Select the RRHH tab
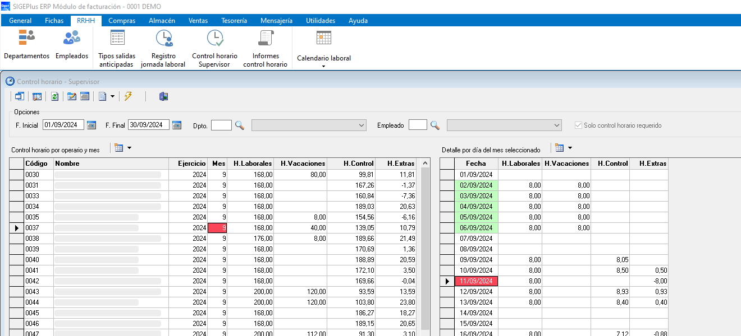The width and height of the screenshot is (741, 336). [86, 21]
